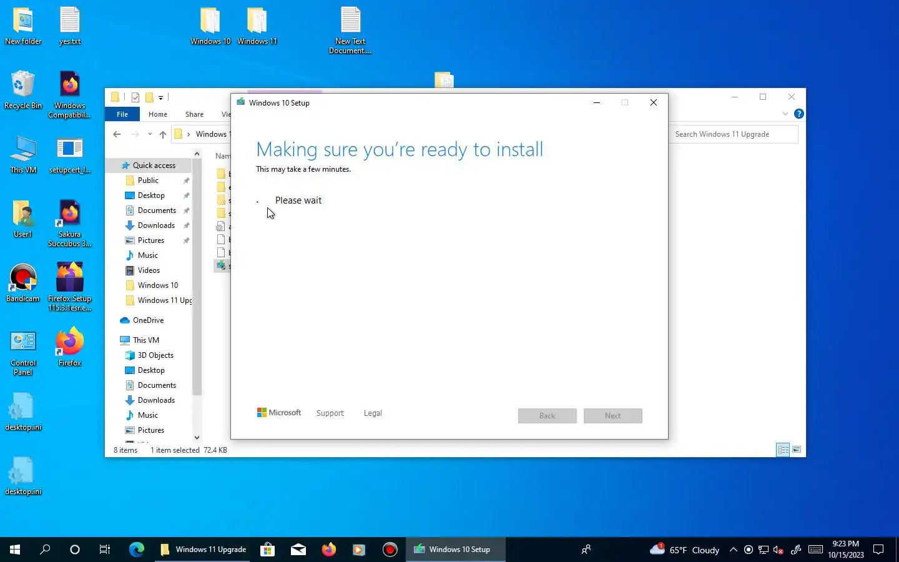Open Task View
The image size is (899, 562).
(x=105, y=550)
